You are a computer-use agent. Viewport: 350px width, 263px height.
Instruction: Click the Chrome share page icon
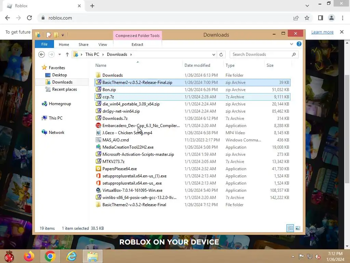tap(296, 18)
